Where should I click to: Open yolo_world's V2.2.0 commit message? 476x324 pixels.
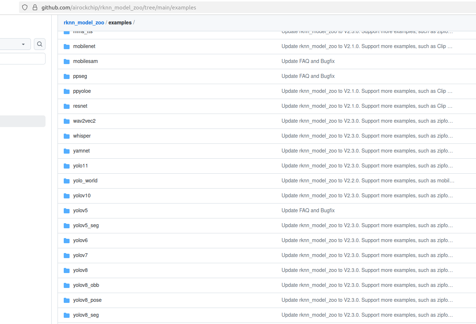tap(368, 181)
